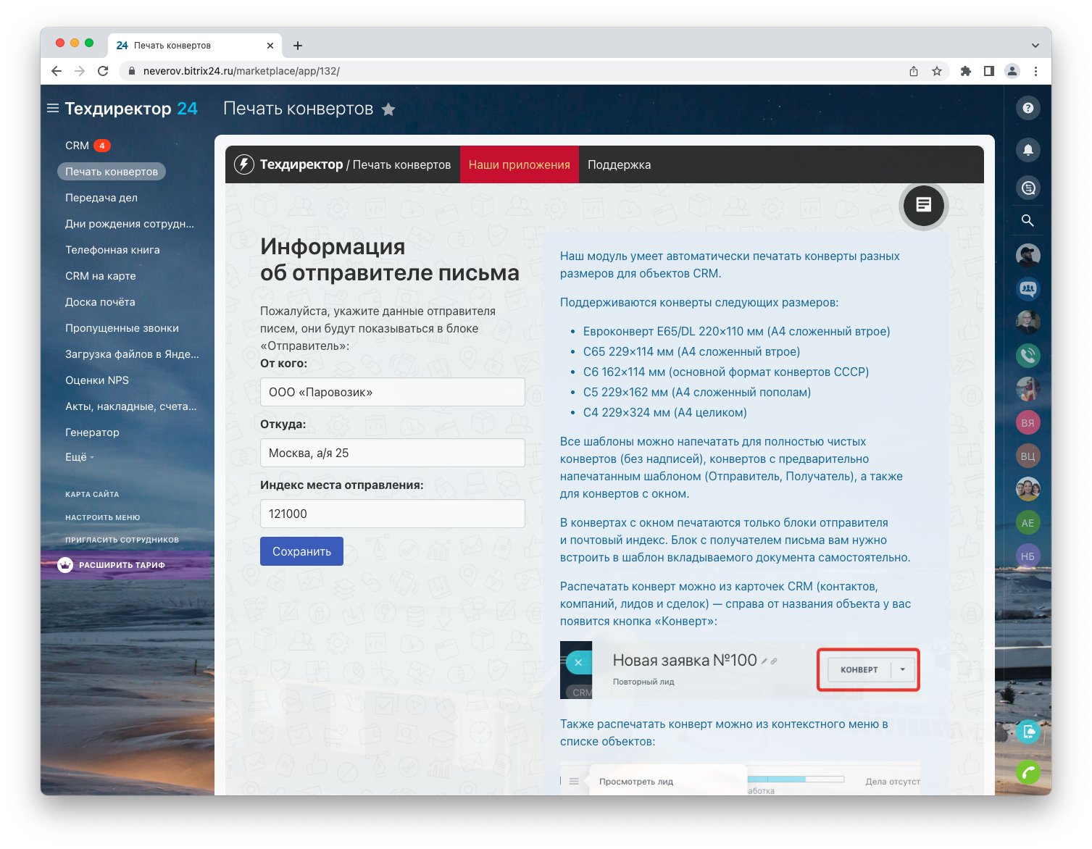Image resolution: width=1092 pixels, height=849 pixels.
Task: Open the browser extensions puzzle icon
Action: pyautogui.click(x=966, y=71)
